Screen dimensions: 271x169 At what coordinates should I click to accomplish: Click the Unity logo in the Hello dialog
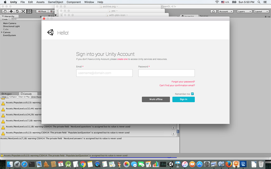click(x=50, y=32)
